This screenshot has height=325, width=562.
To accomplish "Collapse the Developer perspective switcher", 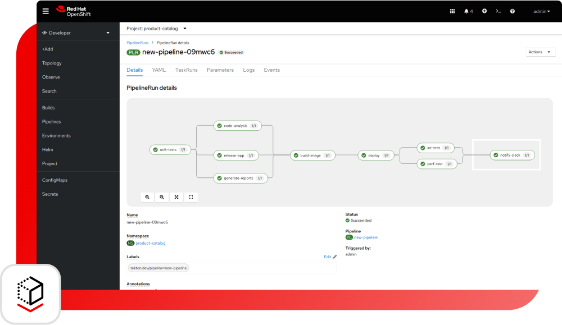I will click(76, 33).
